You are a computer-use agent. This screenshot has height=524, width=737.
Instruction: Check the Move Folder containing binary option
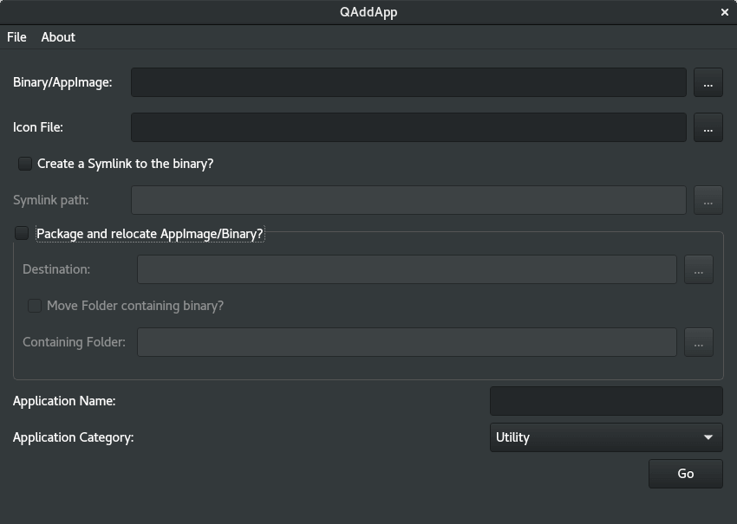[35, 306]
